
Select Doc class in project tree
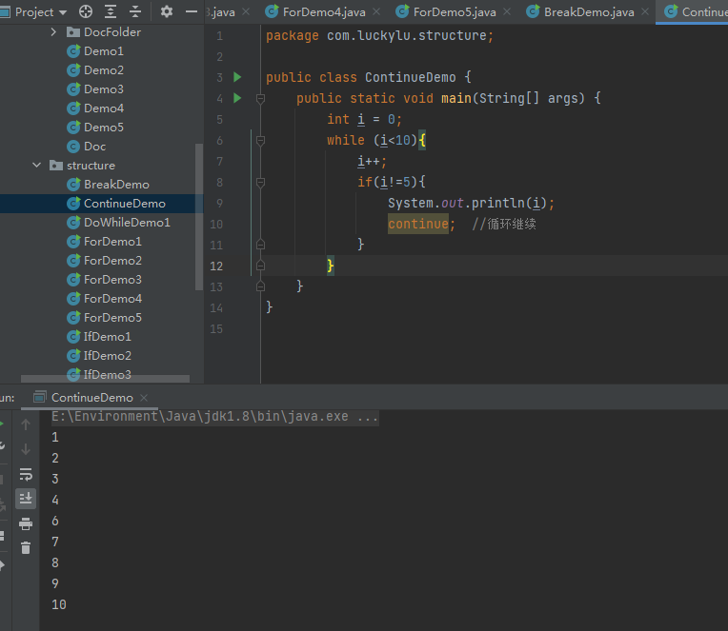click(x=94, y=146)
